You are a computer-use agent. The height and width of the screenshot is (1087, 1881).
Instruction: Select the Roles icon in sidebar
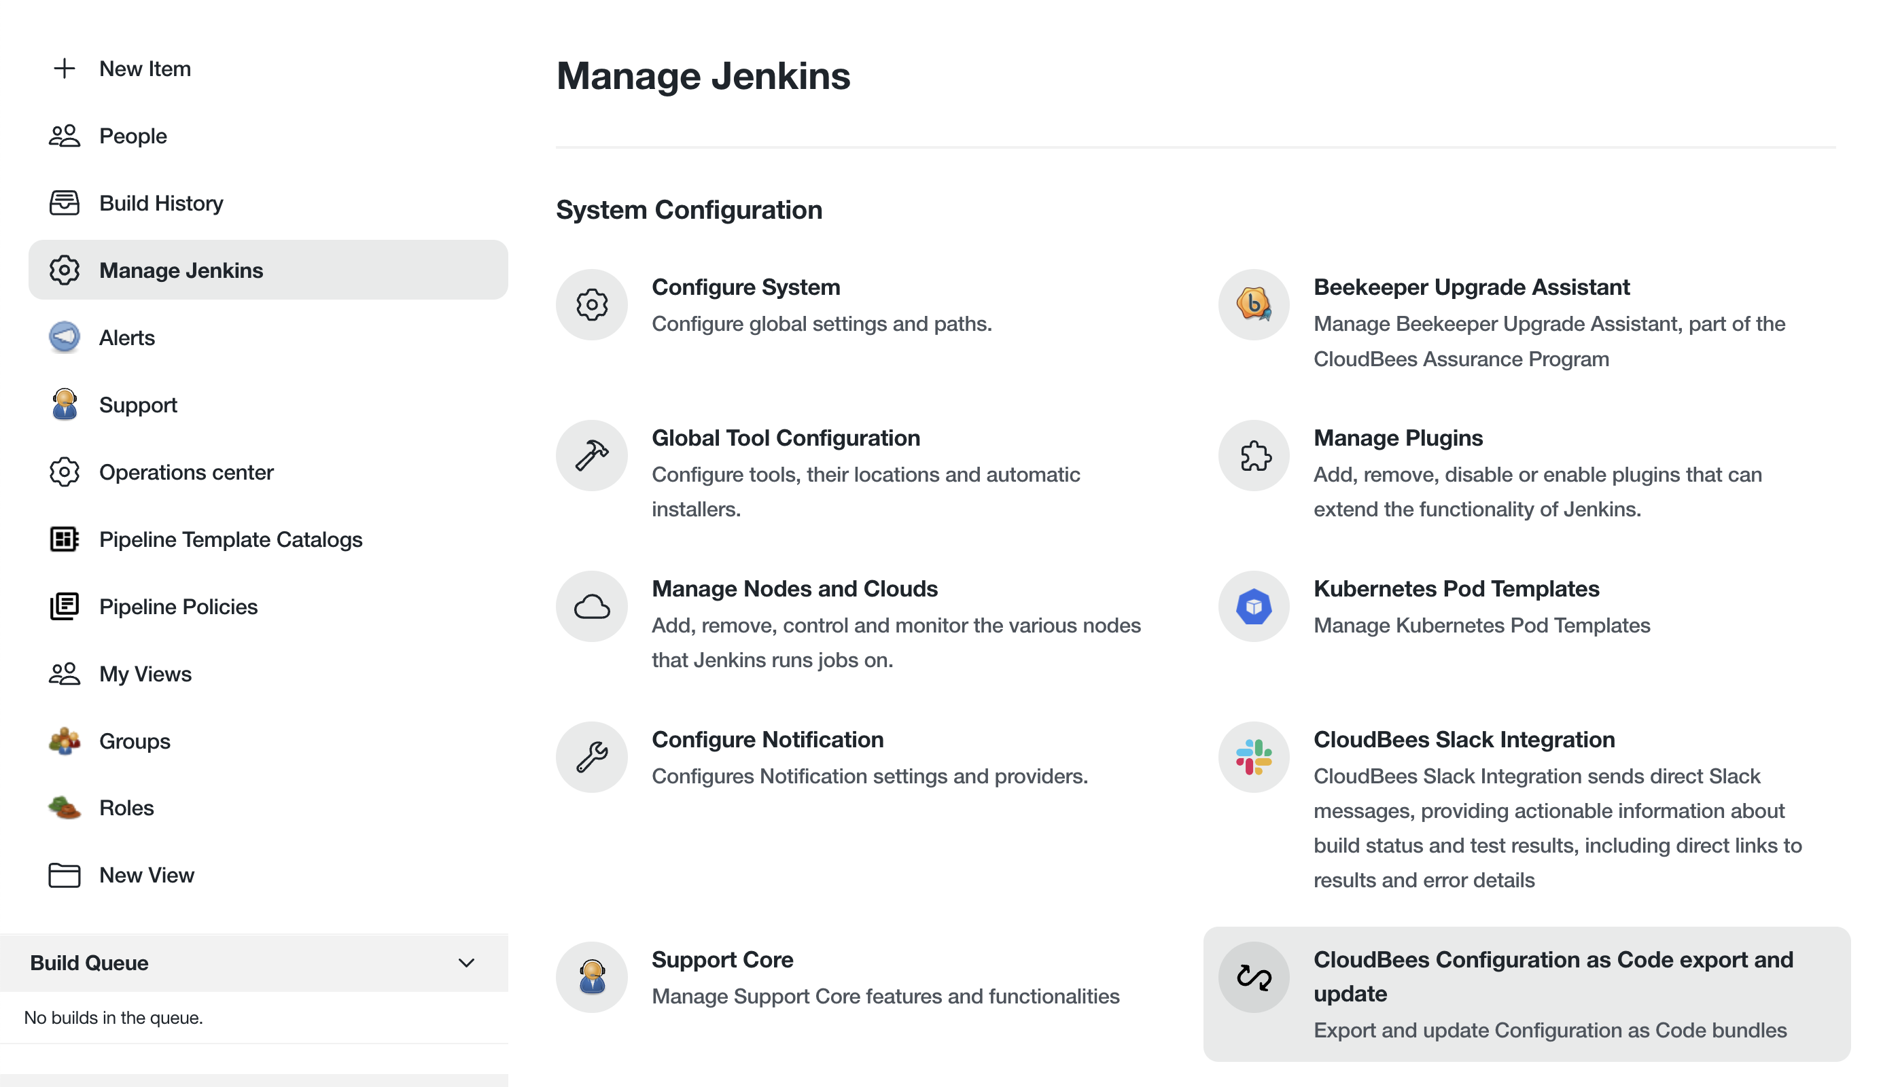point(64,807)
